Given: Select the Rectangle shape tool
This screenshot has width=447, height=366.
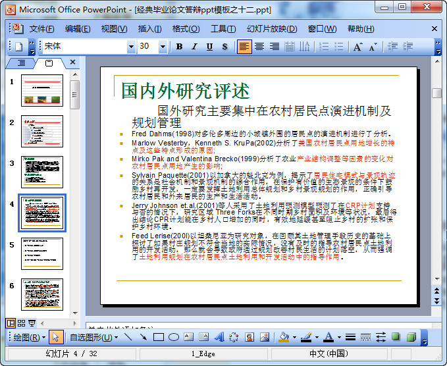Looking at the screenshot, I should point(159,337).
